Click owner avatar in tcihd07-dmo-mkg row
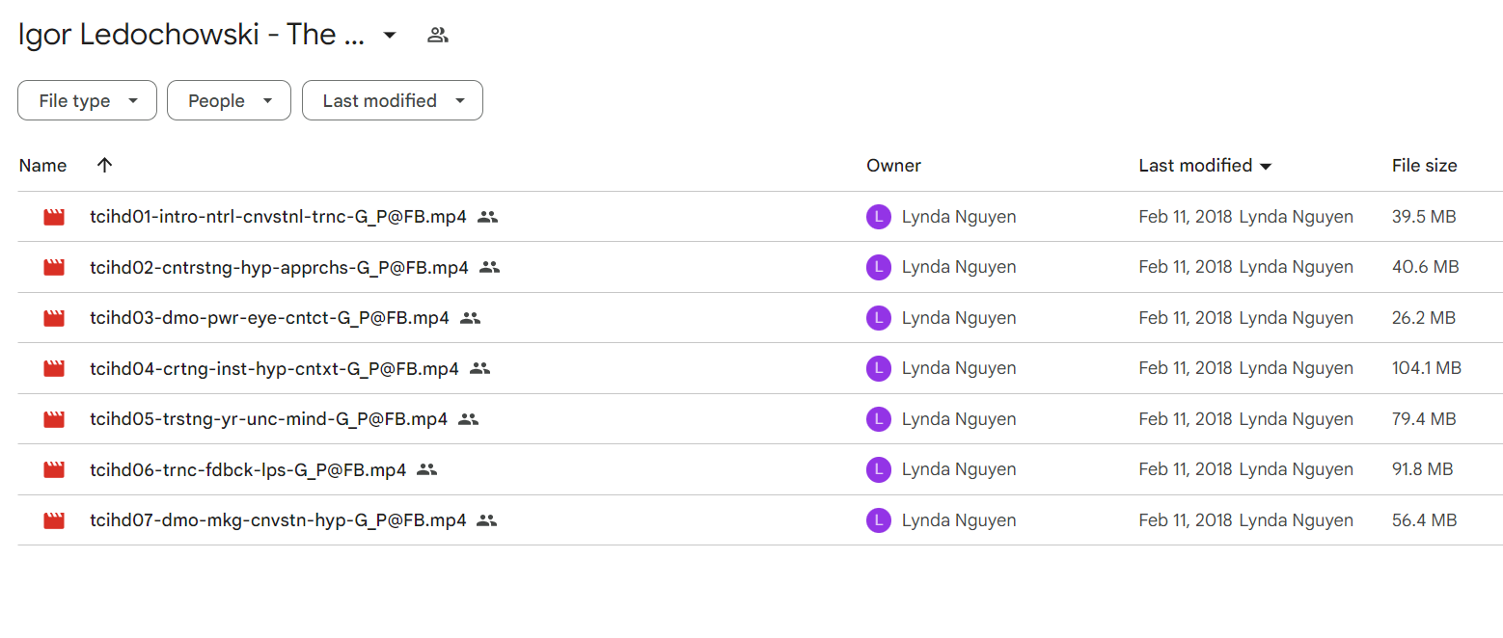The height and width of the screenshot is (638, 1503). point(878,520)
